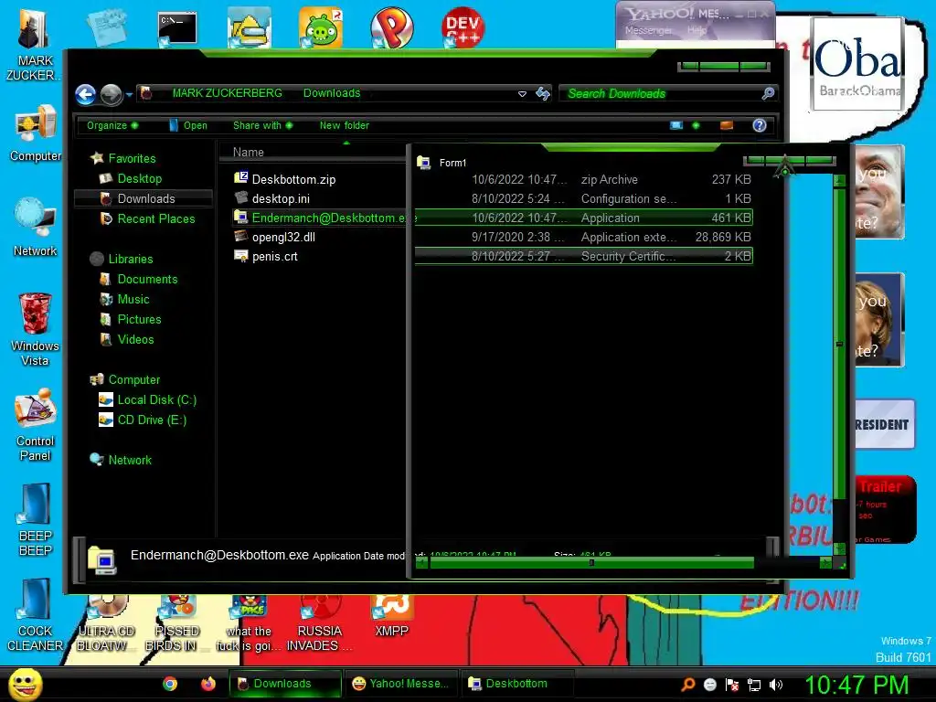Click the 10:47 PM clock
The image size is (936, 702).
[856, 685]
